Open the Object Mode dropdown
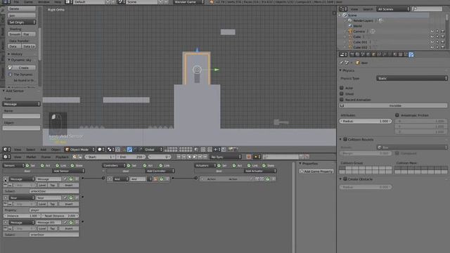The height and width of the screenshot is (253, 450). coord(79,150)
